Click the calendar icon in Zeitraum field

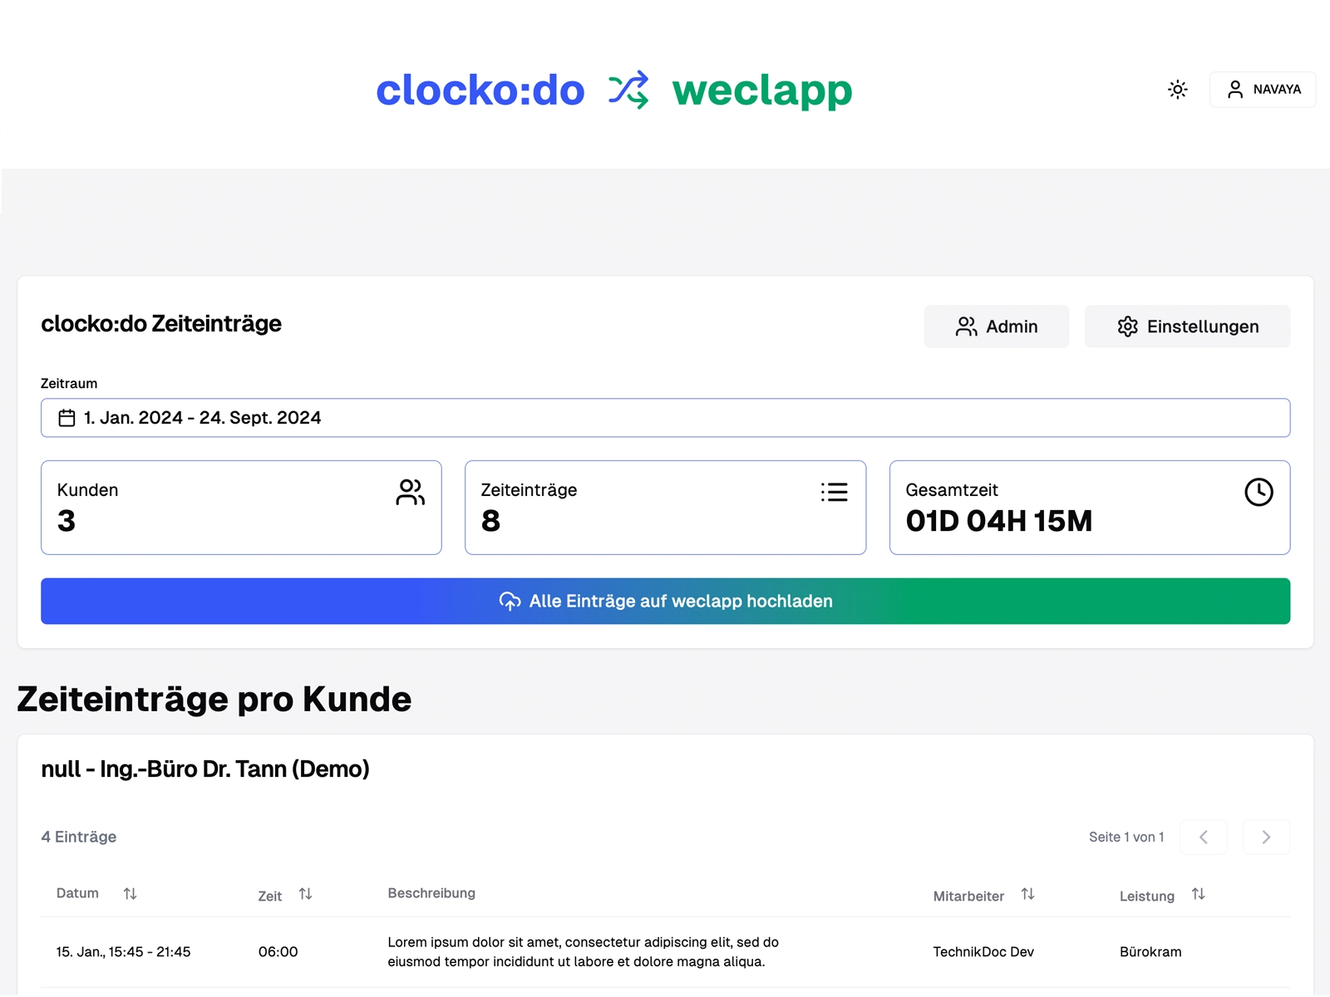(67, 418)
